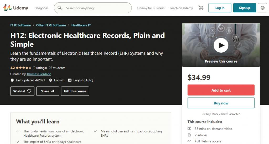Viewport: 269px width, 144px height.
Task: Open Other IT & Software breadcrumb
Action: coord(51,25)
